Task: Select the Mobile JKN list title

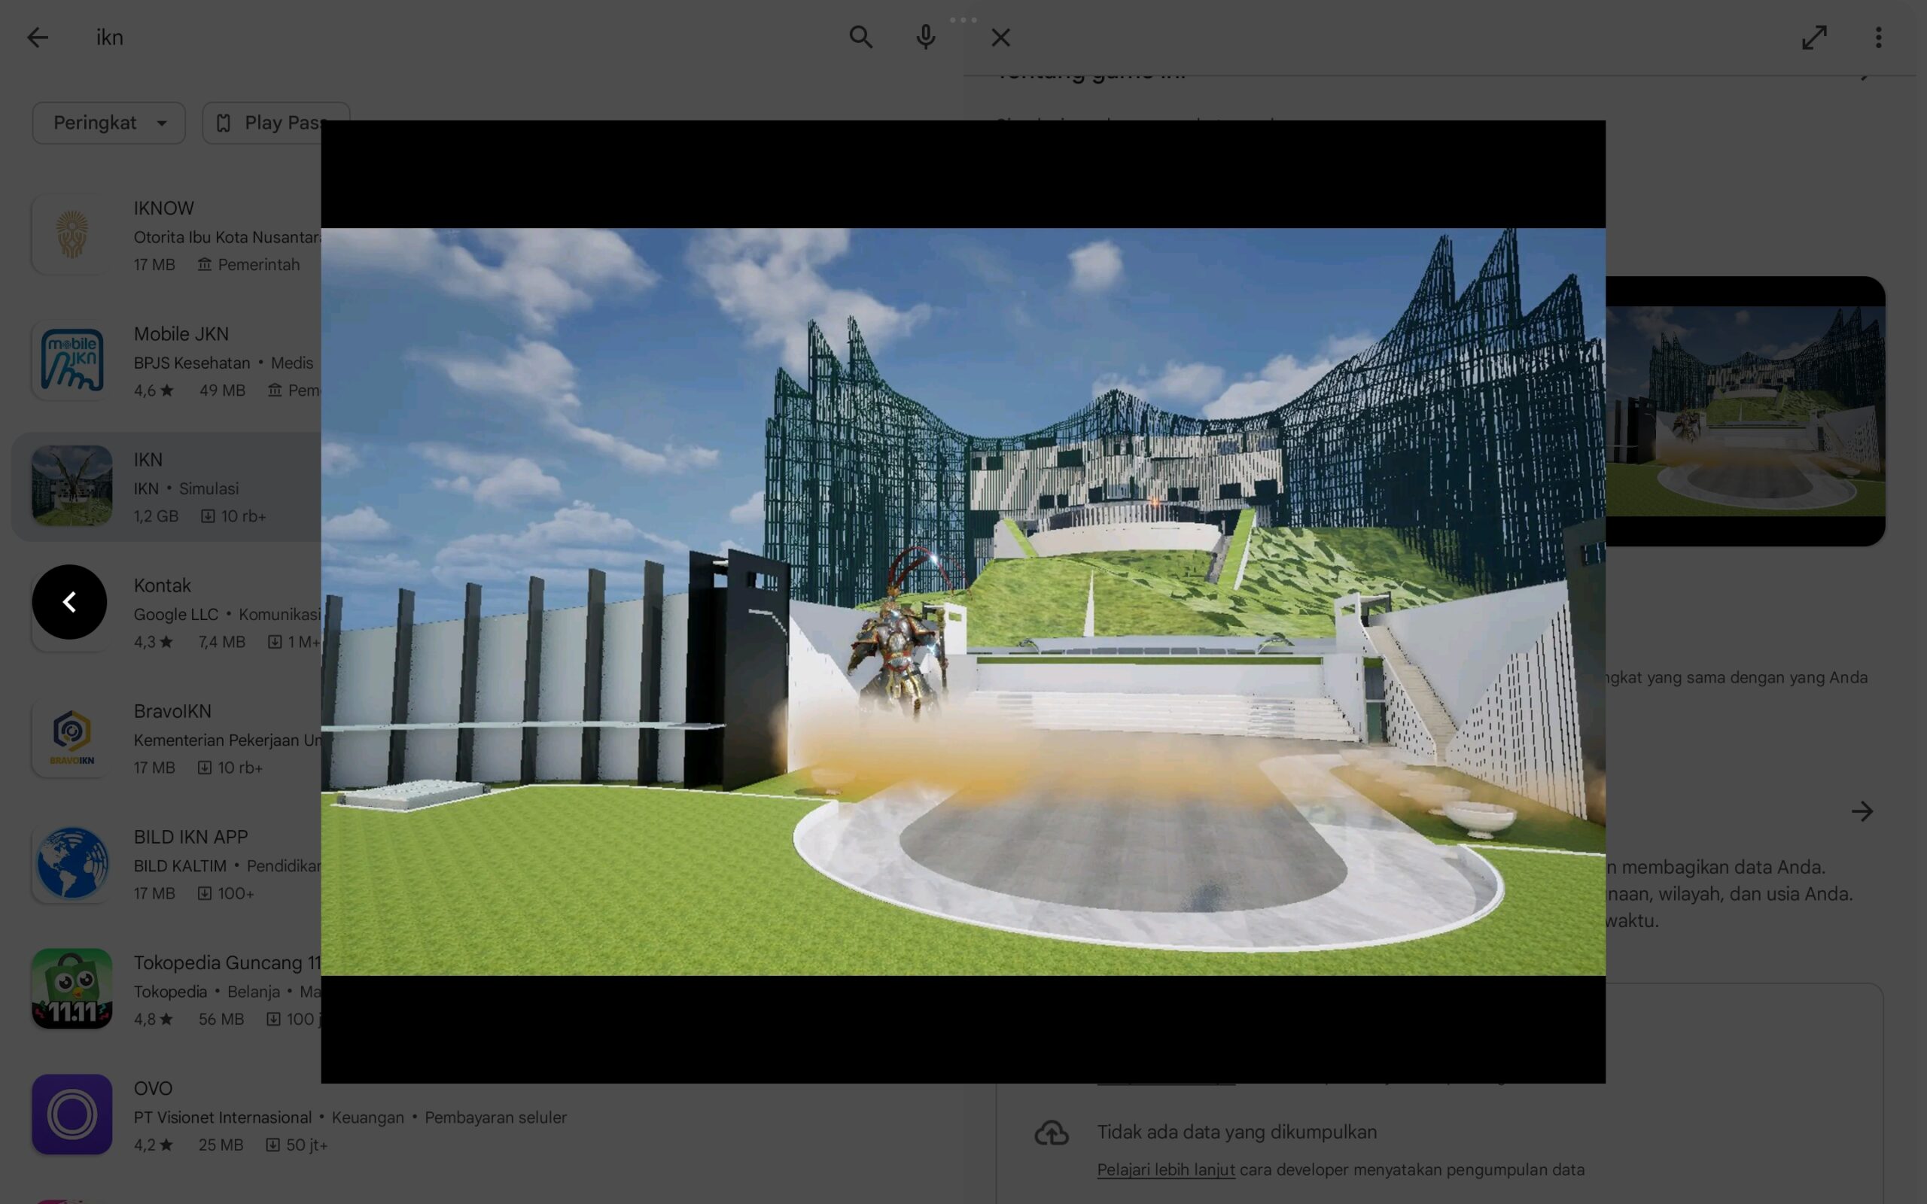Action: (x=181, y=333)
